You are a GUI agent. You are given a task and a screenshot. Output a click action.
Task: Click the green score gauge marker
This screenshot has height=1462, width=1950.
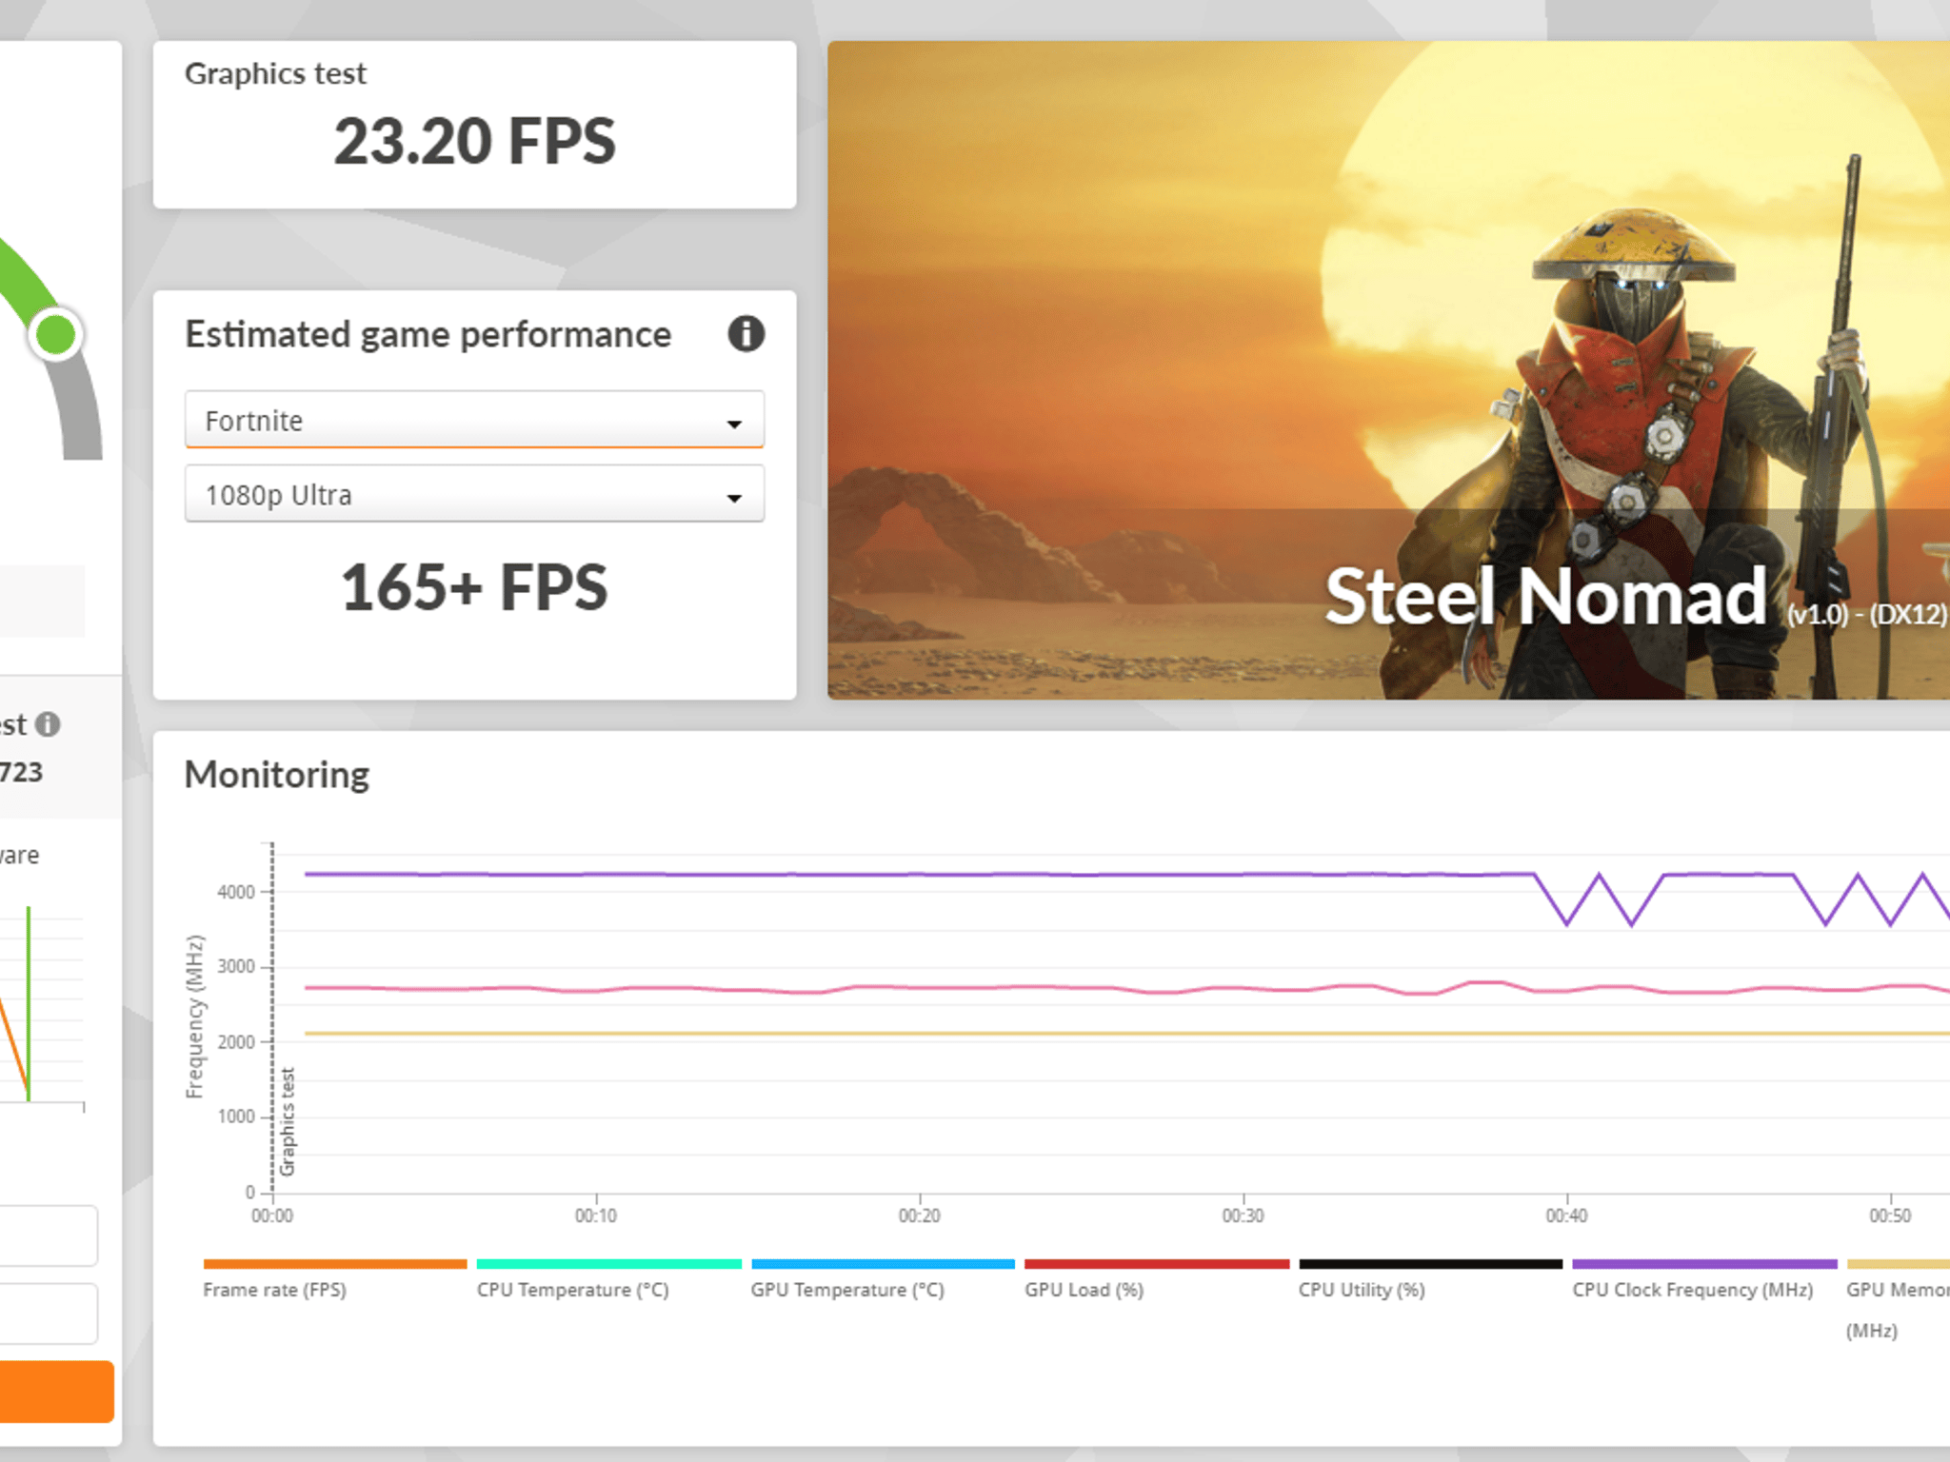point(55,334)
